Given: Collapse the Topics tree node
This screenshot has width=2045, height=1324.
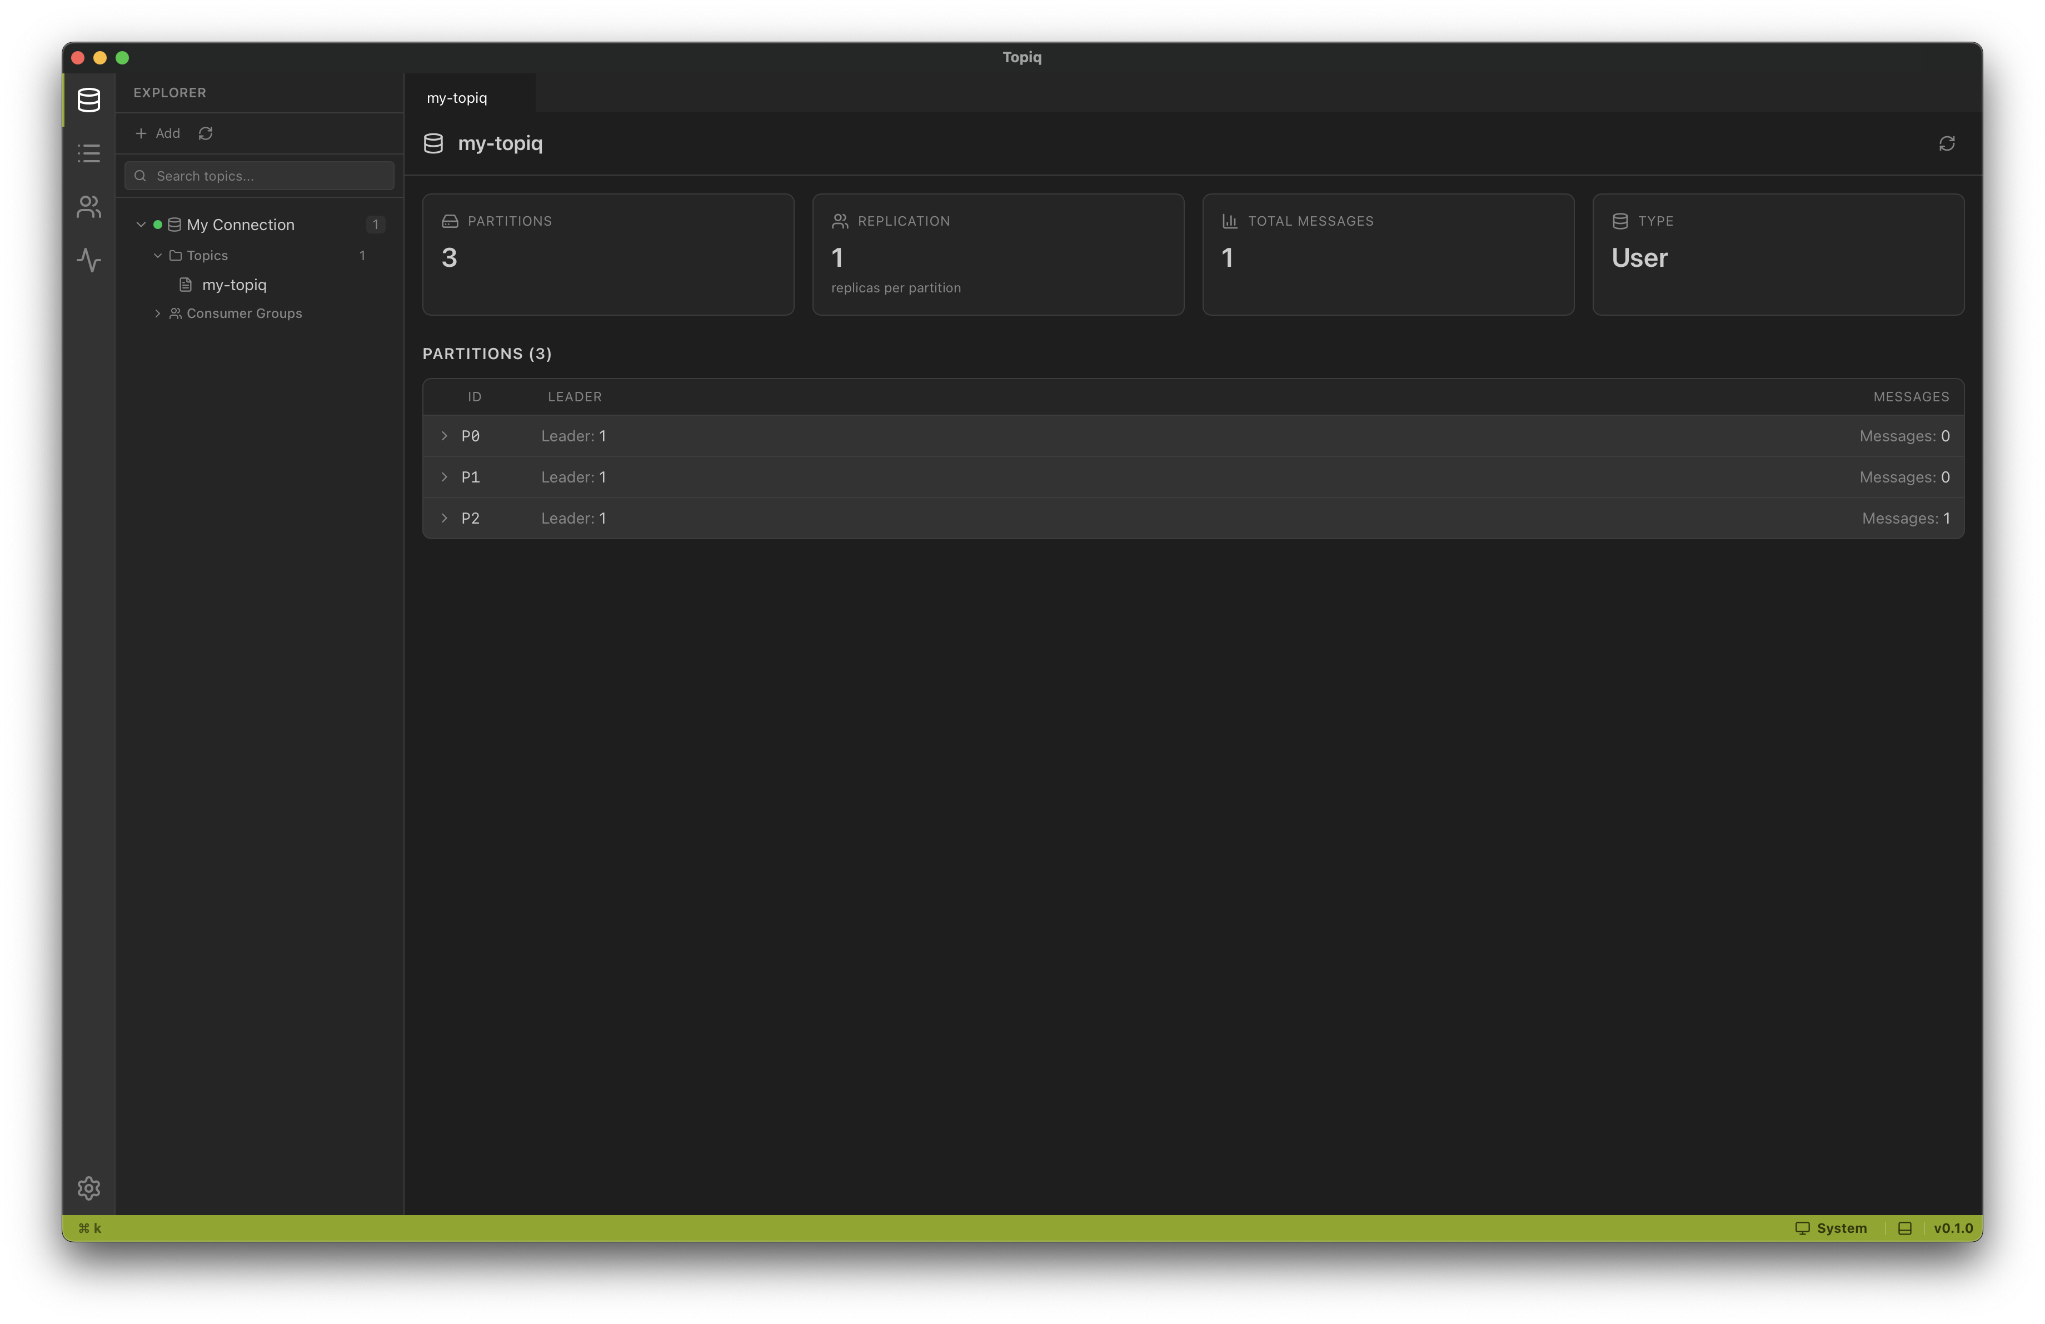Looking at the screenshot, I should tap(158, 255).
